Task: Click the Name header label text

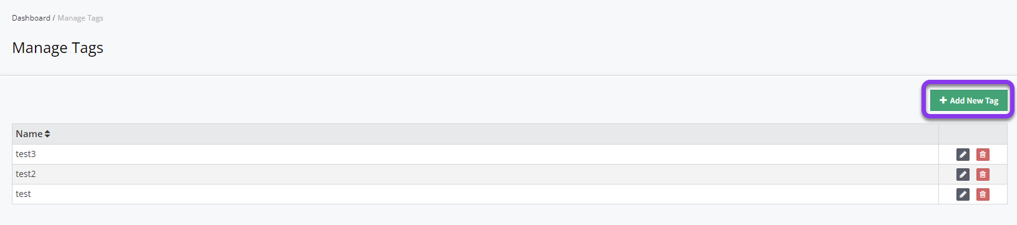Action: point(29,134)
